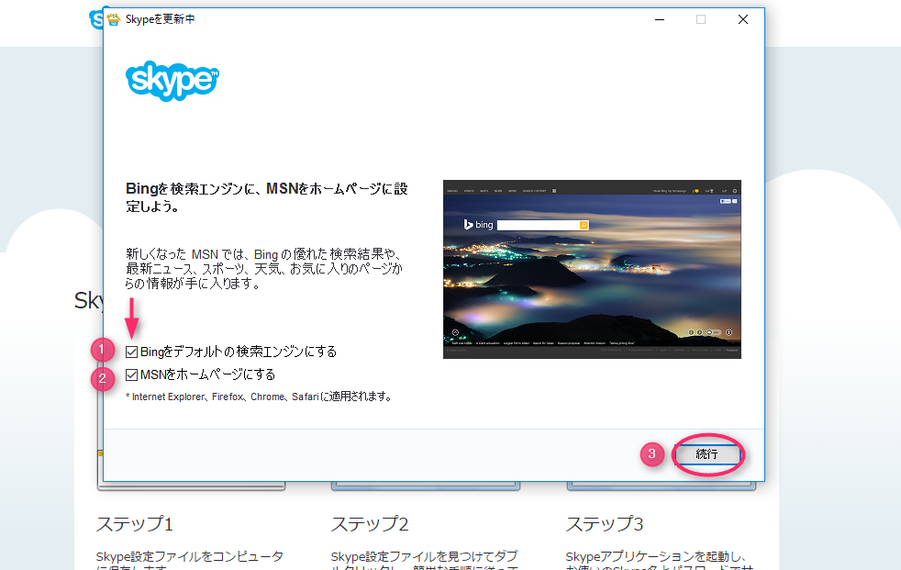
Task: Click the 'Bingを検索エンジンに' heading text
Action: coord(267,197)
